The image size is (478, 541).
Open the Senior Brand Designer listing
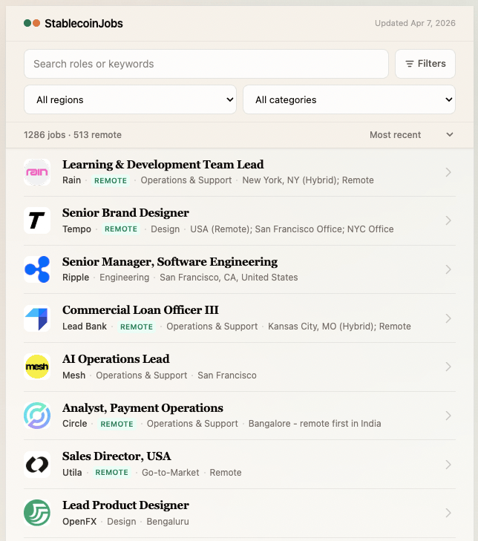point(125,213)
